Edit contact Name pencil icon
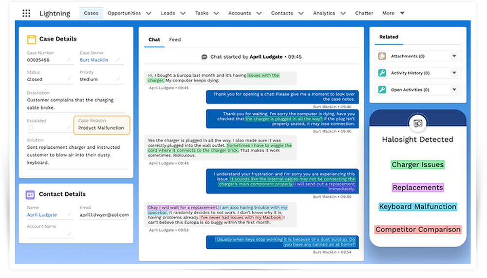 point(69,214)
